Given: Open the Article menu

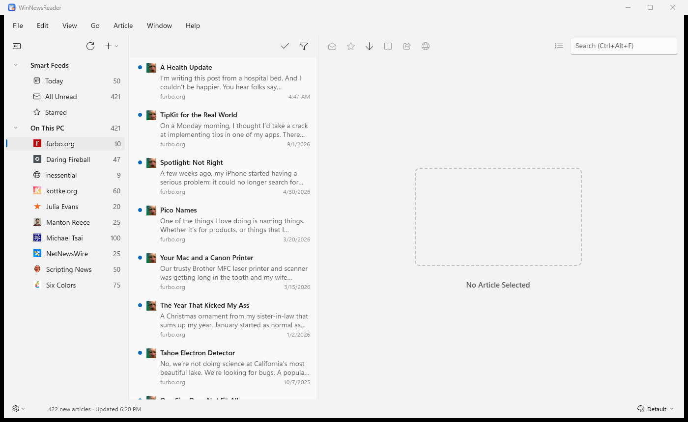Looking at the screenshot, I should tap(123, 26).
